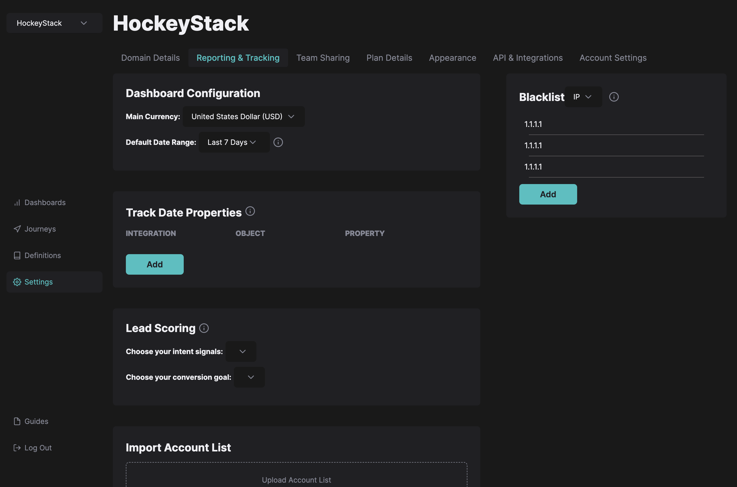Click info icon next to Default Date Range
The height and width of the screenshot is (487, 737).
278,142
